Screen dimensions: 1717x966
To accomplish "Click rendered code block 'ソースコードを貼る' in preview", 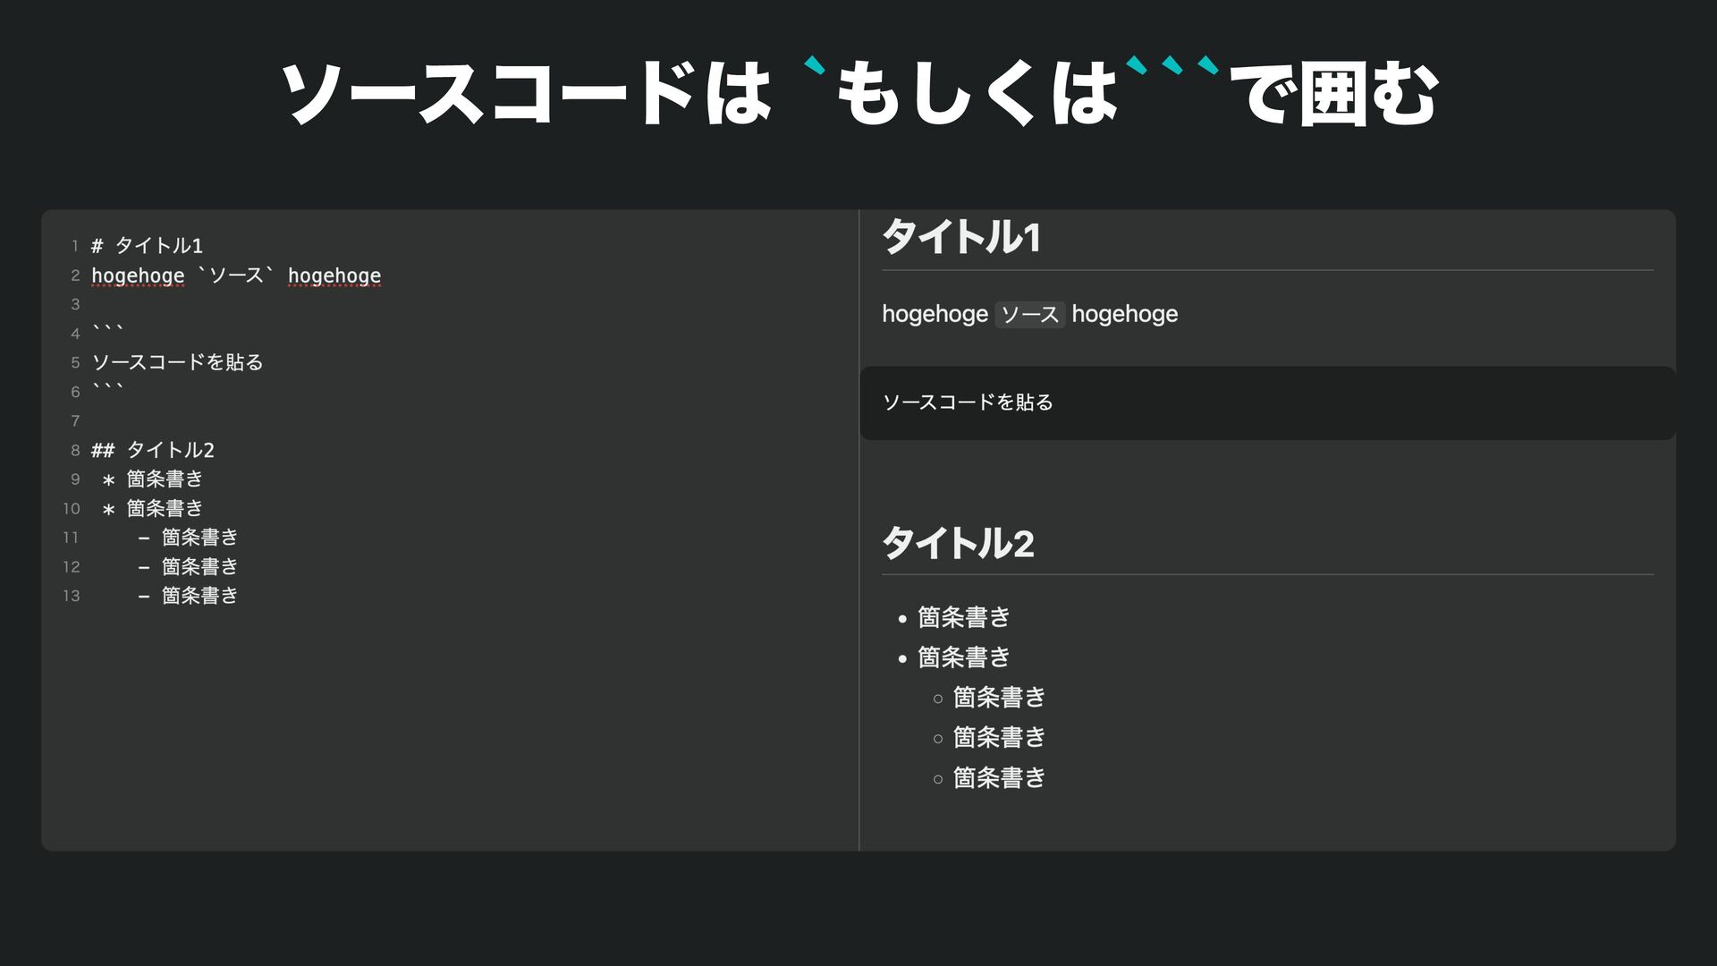I will point(968,402).
